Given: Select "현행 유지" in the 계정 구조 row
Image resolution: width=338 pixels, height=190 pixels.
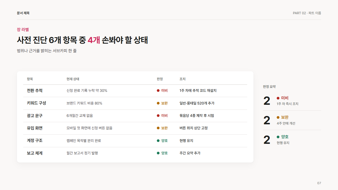Looking at the screenshot, I should (186, 141).
